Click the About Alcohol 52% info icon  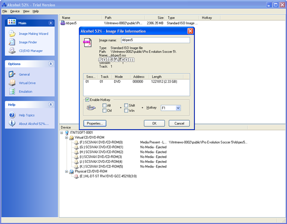pos(12,123)
